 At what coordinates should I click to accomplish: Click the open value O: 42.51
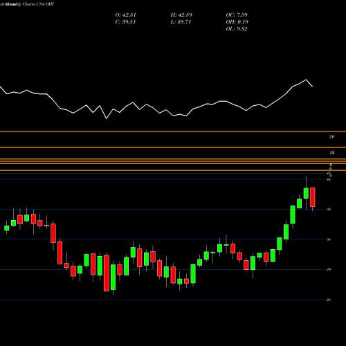click(125, 15)
